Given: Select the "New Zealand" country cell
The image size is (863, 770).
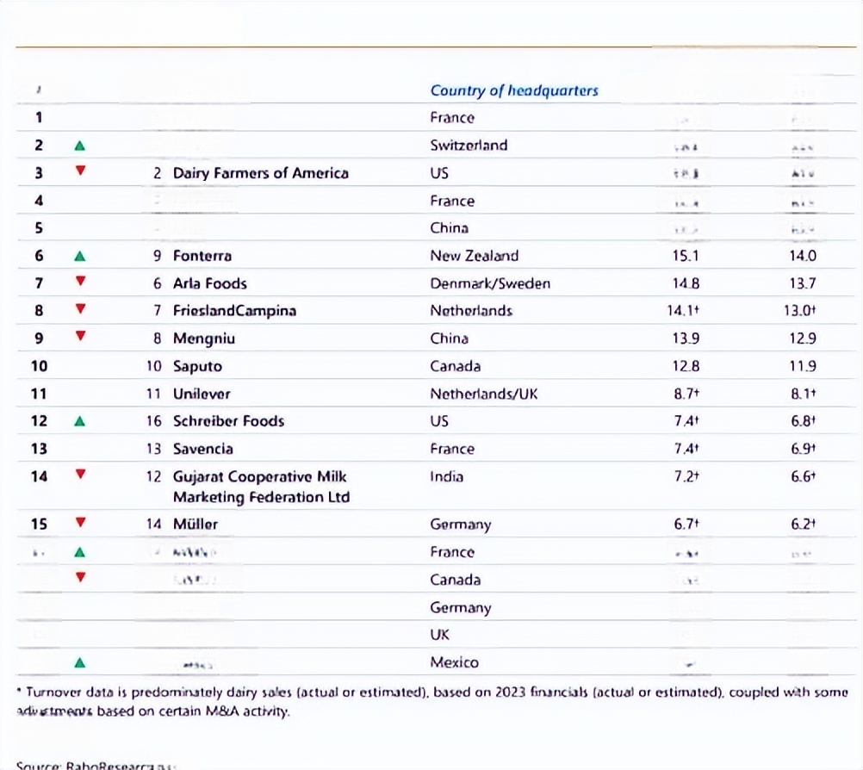Looking at the screenshot, I should [x=475, y=256].
